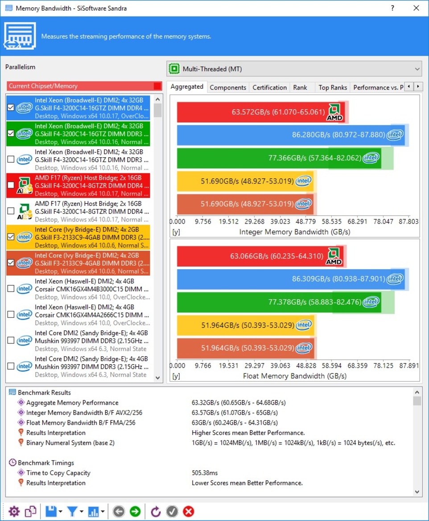Uncheck the yellow Ivy Bridge-E entry checkbox
Viewport: 429px width, 521px height.
11,237
